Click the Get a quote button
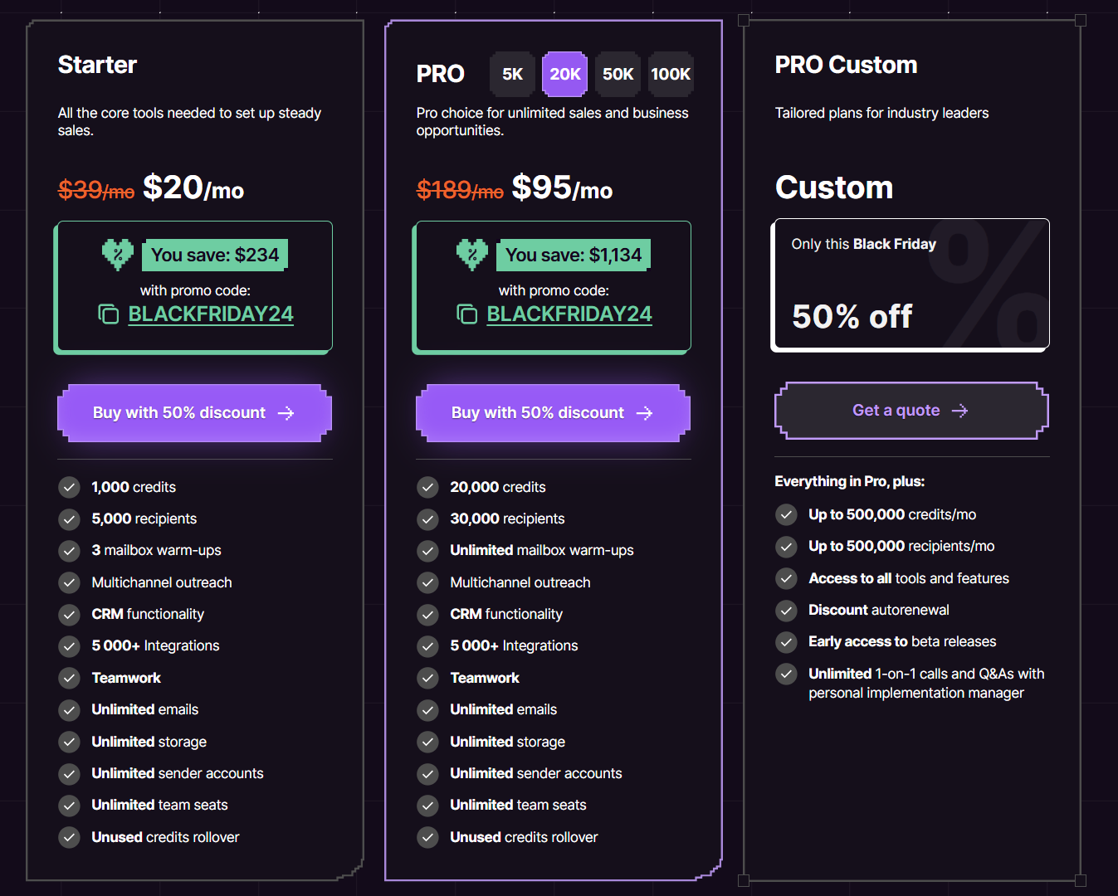The height and width of the screenshot is (896, 1118). 911,411
